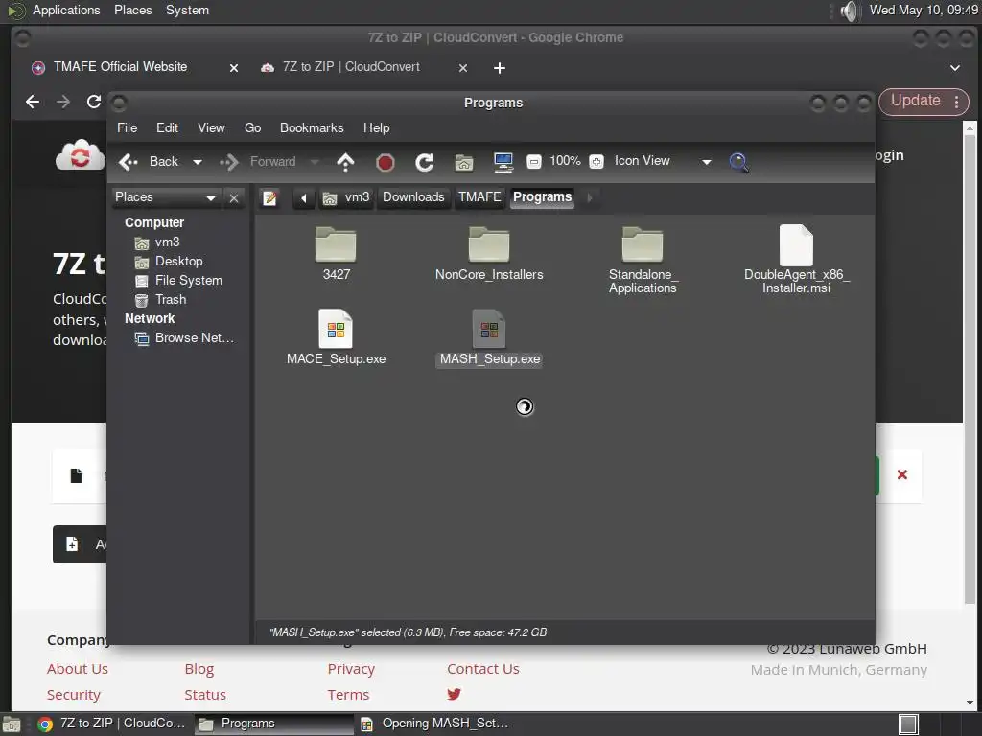Open the View menu

point(211,127)
